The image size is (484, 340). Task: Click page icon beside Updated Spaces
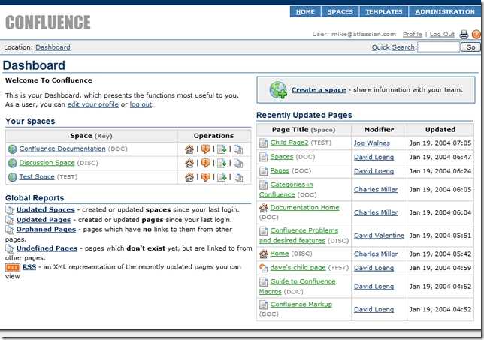pyautogui.click(x=10, y=211)
